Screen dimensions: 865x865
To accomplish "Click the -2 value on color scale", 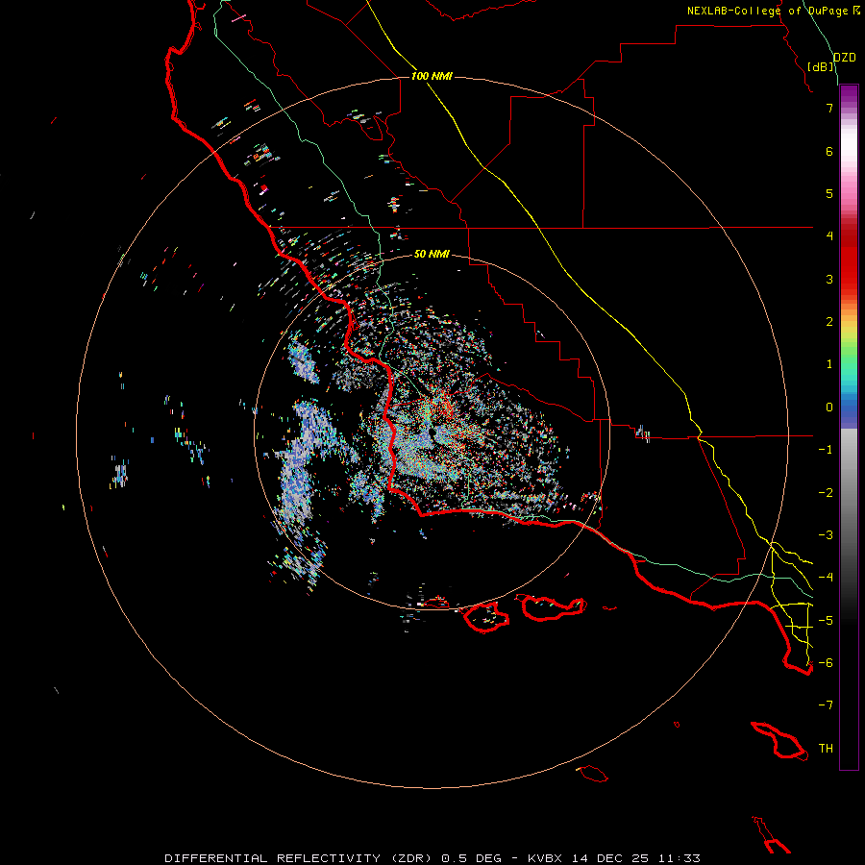I will tap(826, 493).
